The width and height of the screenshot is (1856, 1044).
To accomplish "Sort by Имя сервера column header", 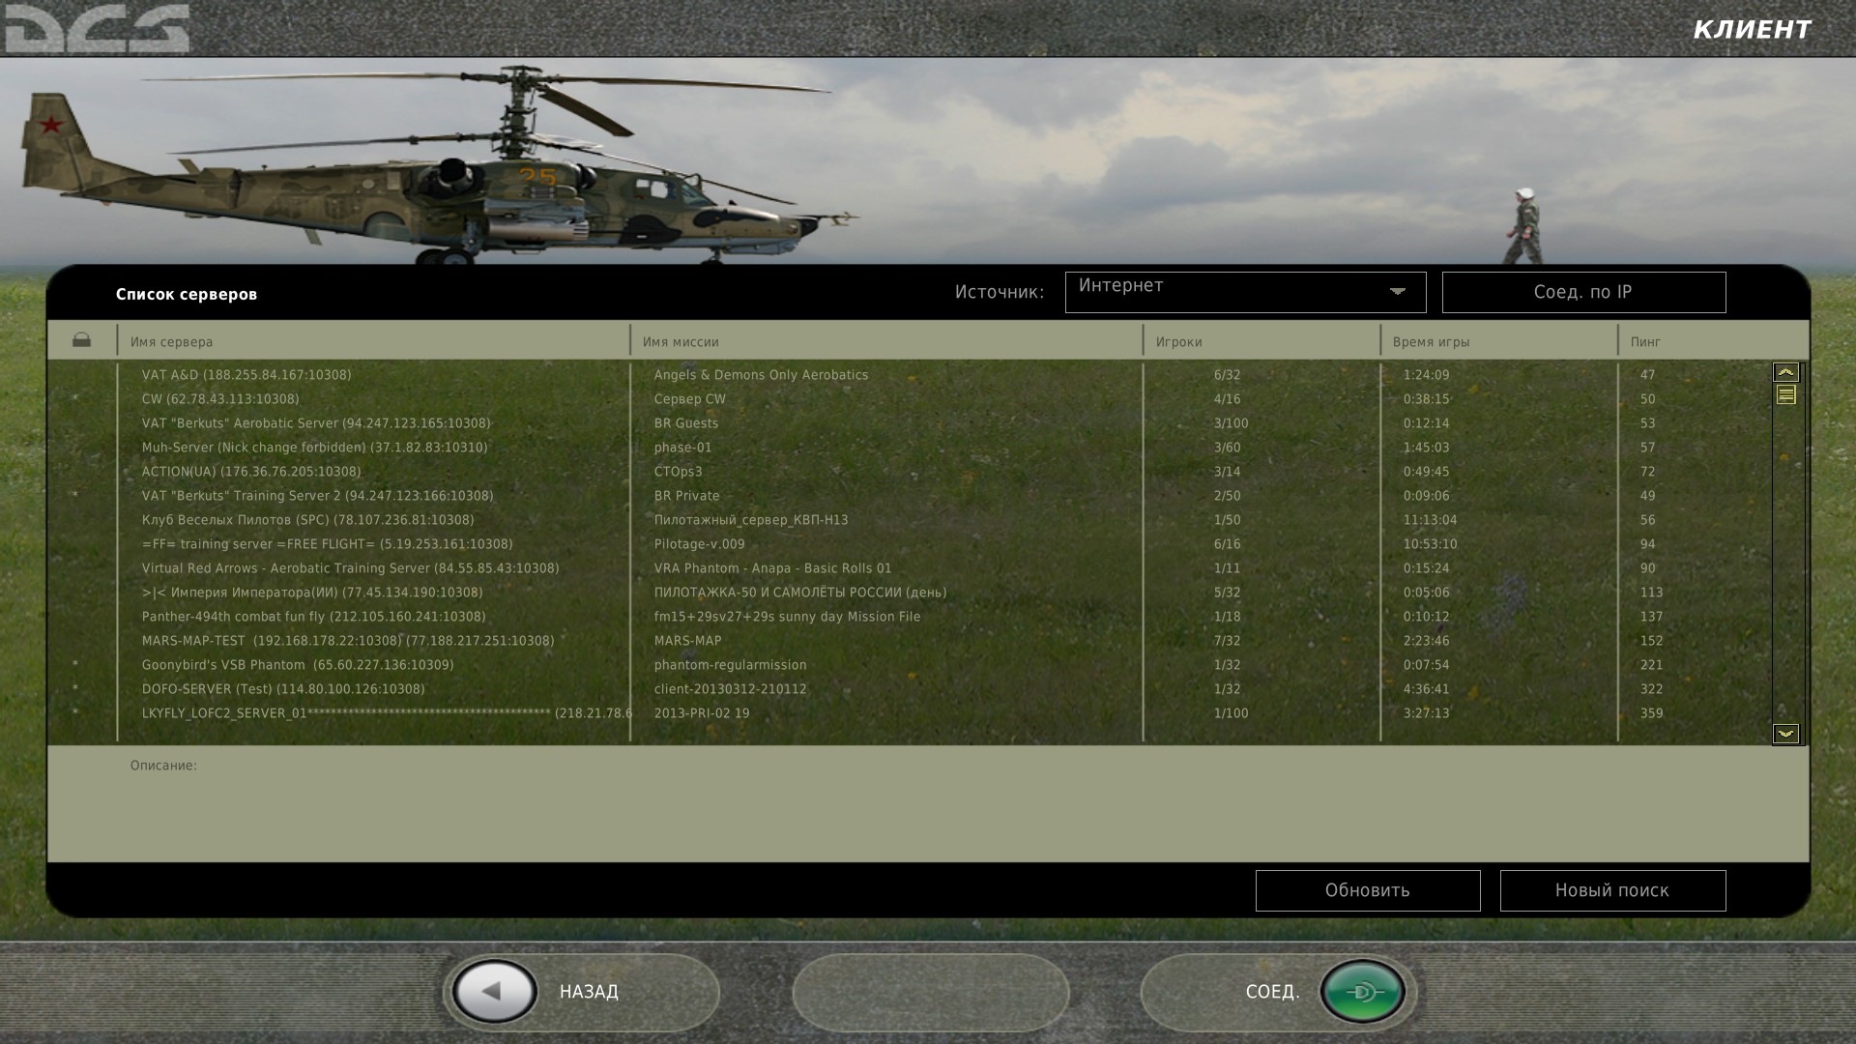I will coord(172,342).
